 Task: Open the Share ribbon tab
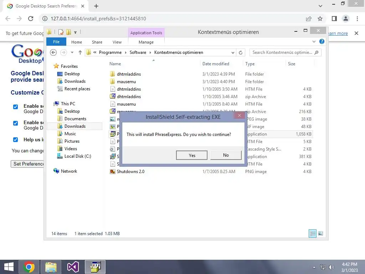pyautogui.click(x=97, y=42)
